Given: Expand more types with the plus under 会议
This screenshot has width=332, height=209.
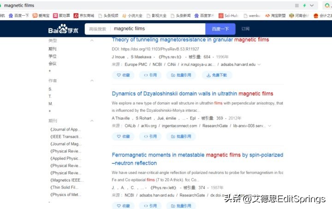Looking at the screenshot, I should [50, 71].
